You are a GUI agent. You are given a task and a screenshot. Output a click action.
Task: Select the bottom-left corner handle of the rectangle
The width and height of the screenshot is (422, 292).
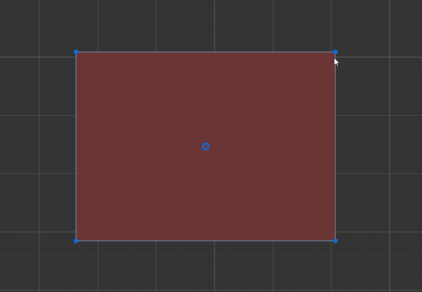pos(76,240)
